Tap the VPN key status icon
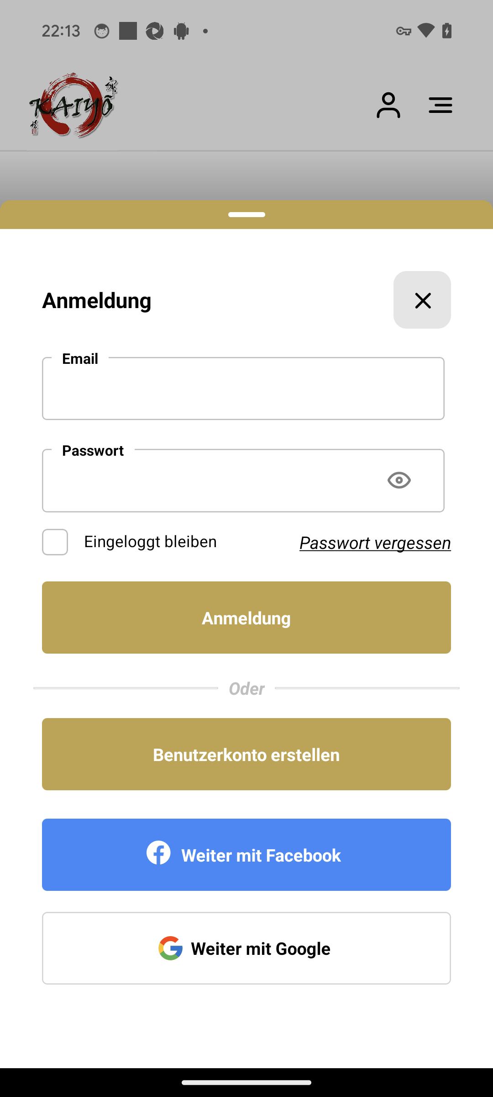Viewport: 493px width, 1097px height. point(404,31)
